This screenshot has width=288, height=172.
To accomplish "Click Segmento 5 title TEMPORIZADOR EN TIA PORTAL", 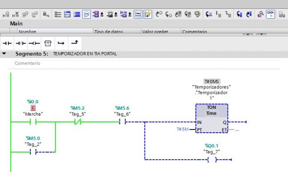I will (85, 54).
